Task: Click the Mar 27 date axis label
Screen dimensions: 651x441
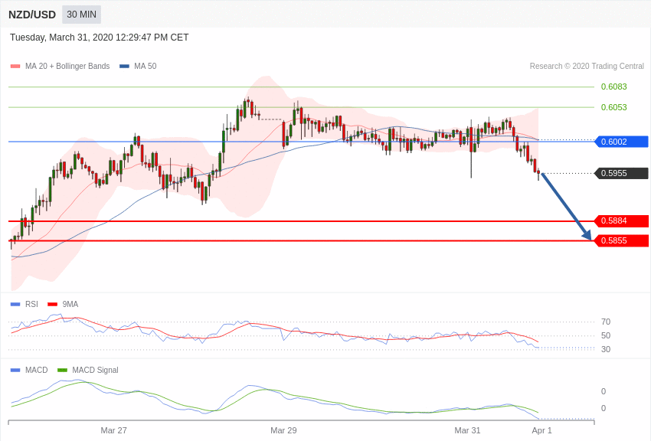Action: pyautogui.click(x=114, y=430)
